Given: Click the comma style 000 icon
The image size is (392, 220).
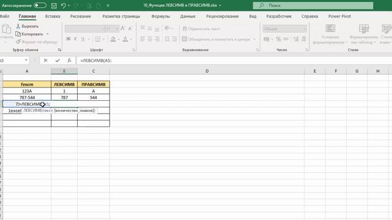Looking at the screenshot, I should (286, 39).
